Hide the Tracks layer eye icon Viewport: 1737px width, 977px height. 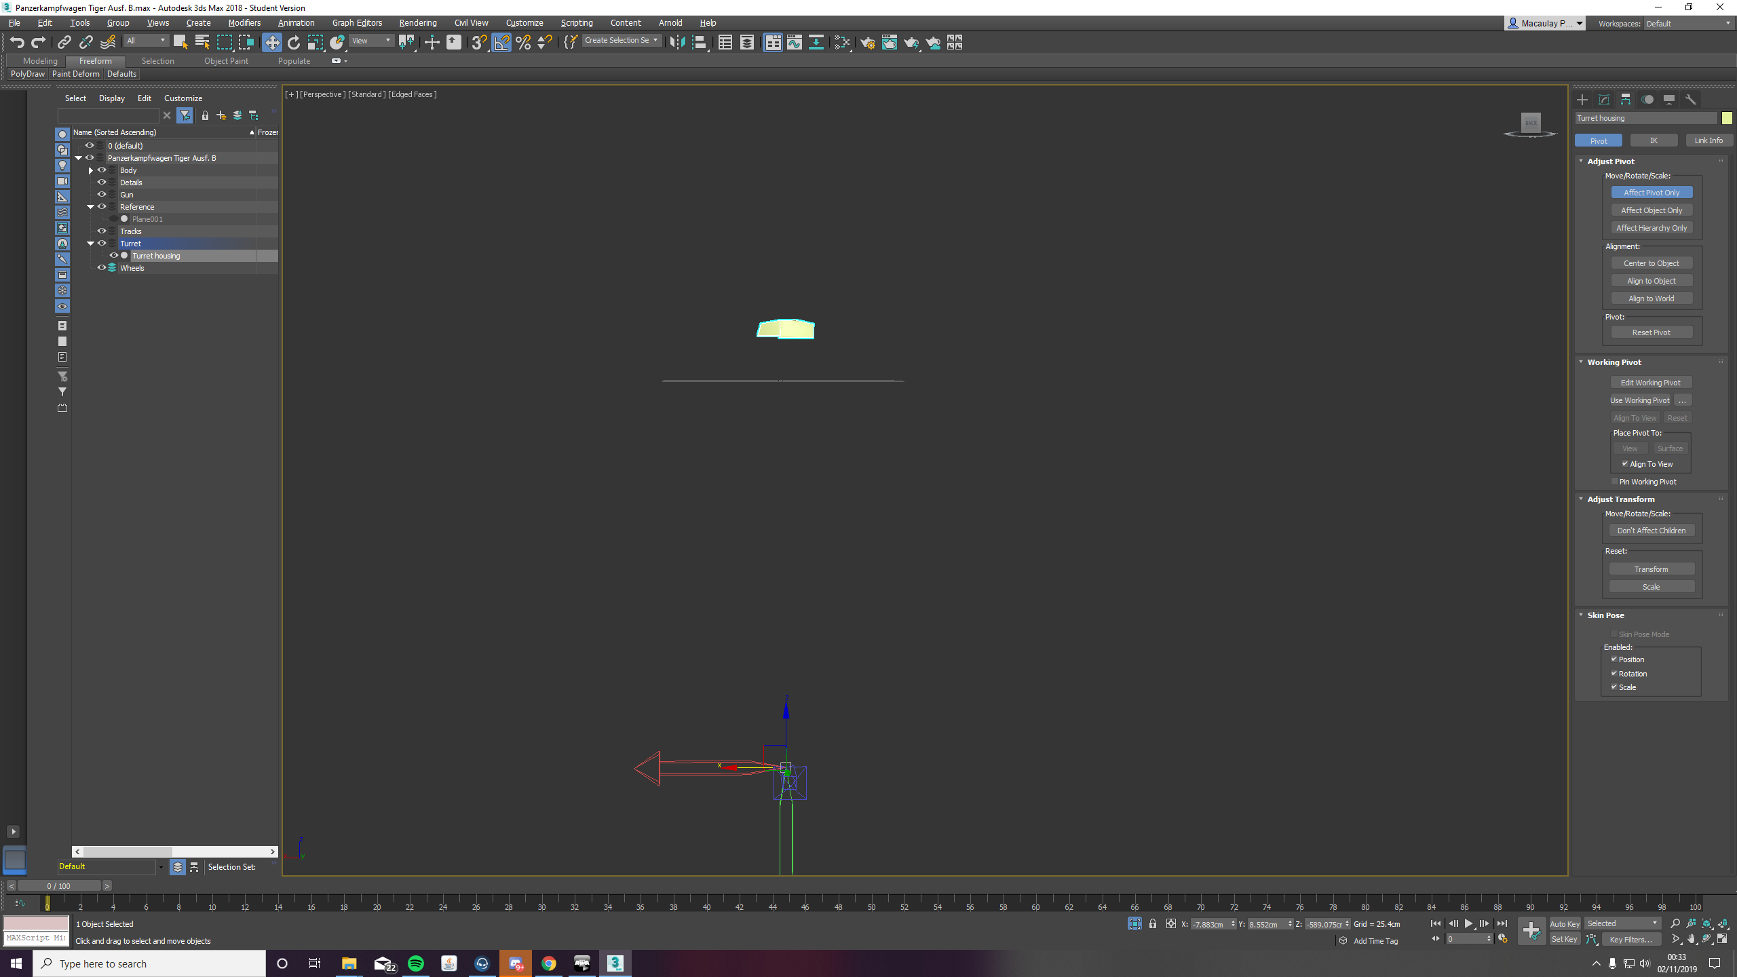102,231
